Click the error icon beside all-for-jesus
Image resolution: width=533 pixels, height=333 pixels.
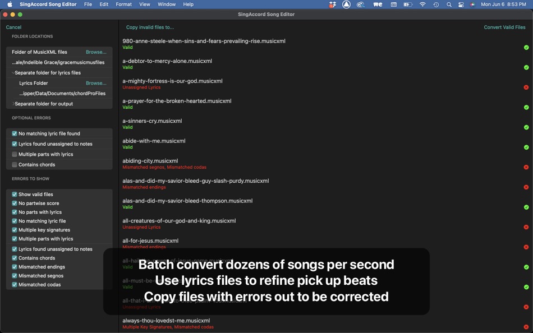click(526, 247)
